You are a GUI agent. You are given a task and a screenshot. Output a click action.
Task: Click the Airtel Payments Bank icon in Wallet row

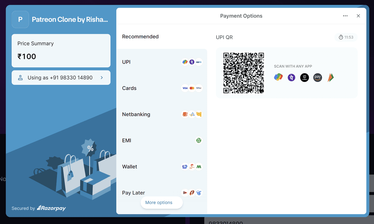point(192,167)
